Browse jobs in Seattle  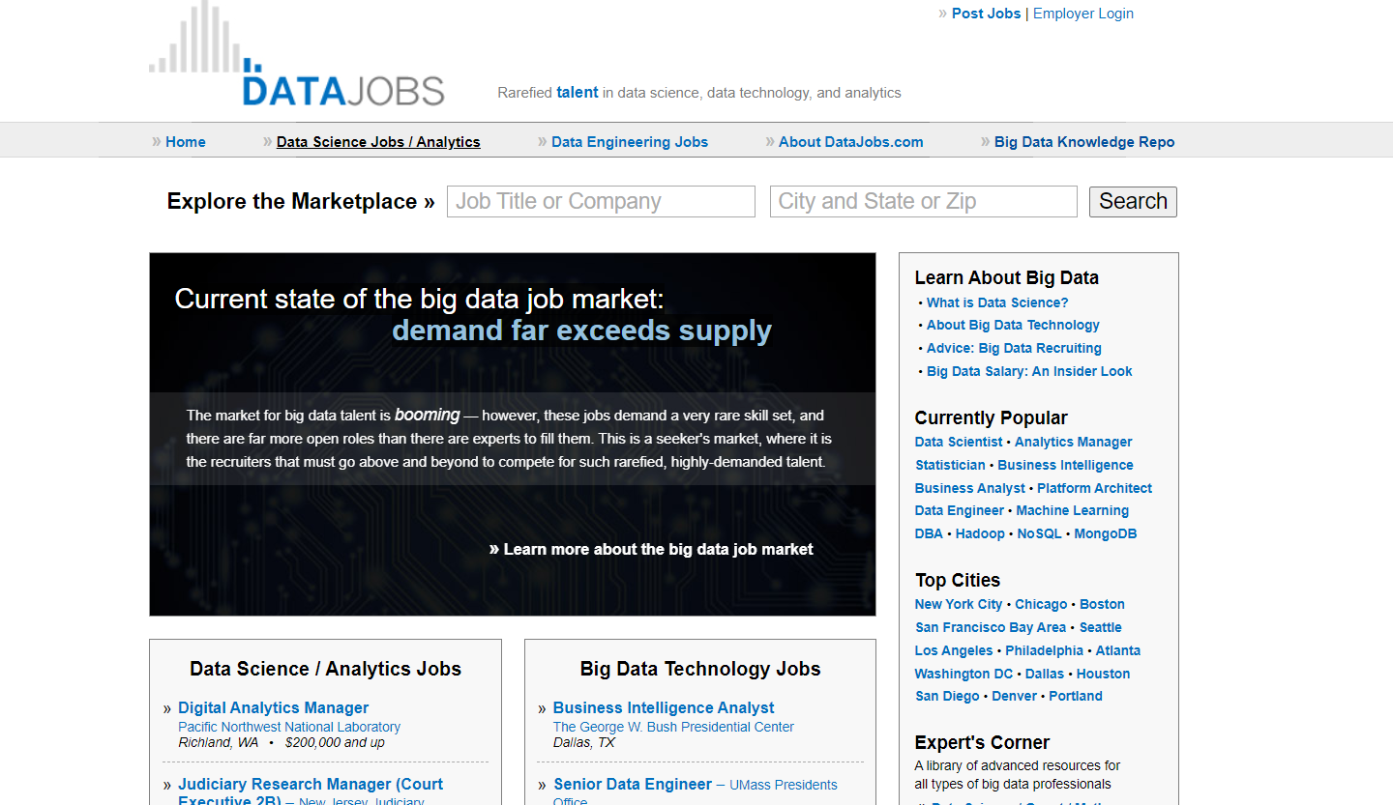pyautogui.click(x=1100, y=627)
